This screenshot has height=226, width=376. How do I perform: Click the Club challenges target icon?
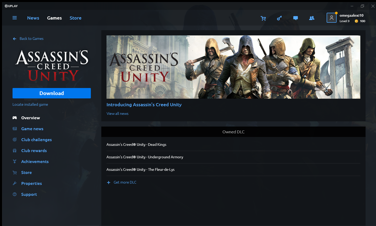(x=15, y=140)
